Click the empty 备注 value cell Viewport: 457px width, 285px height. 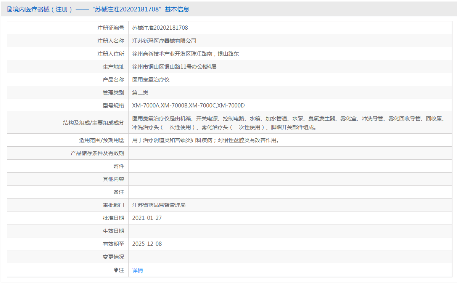click(x=290, y=192)
